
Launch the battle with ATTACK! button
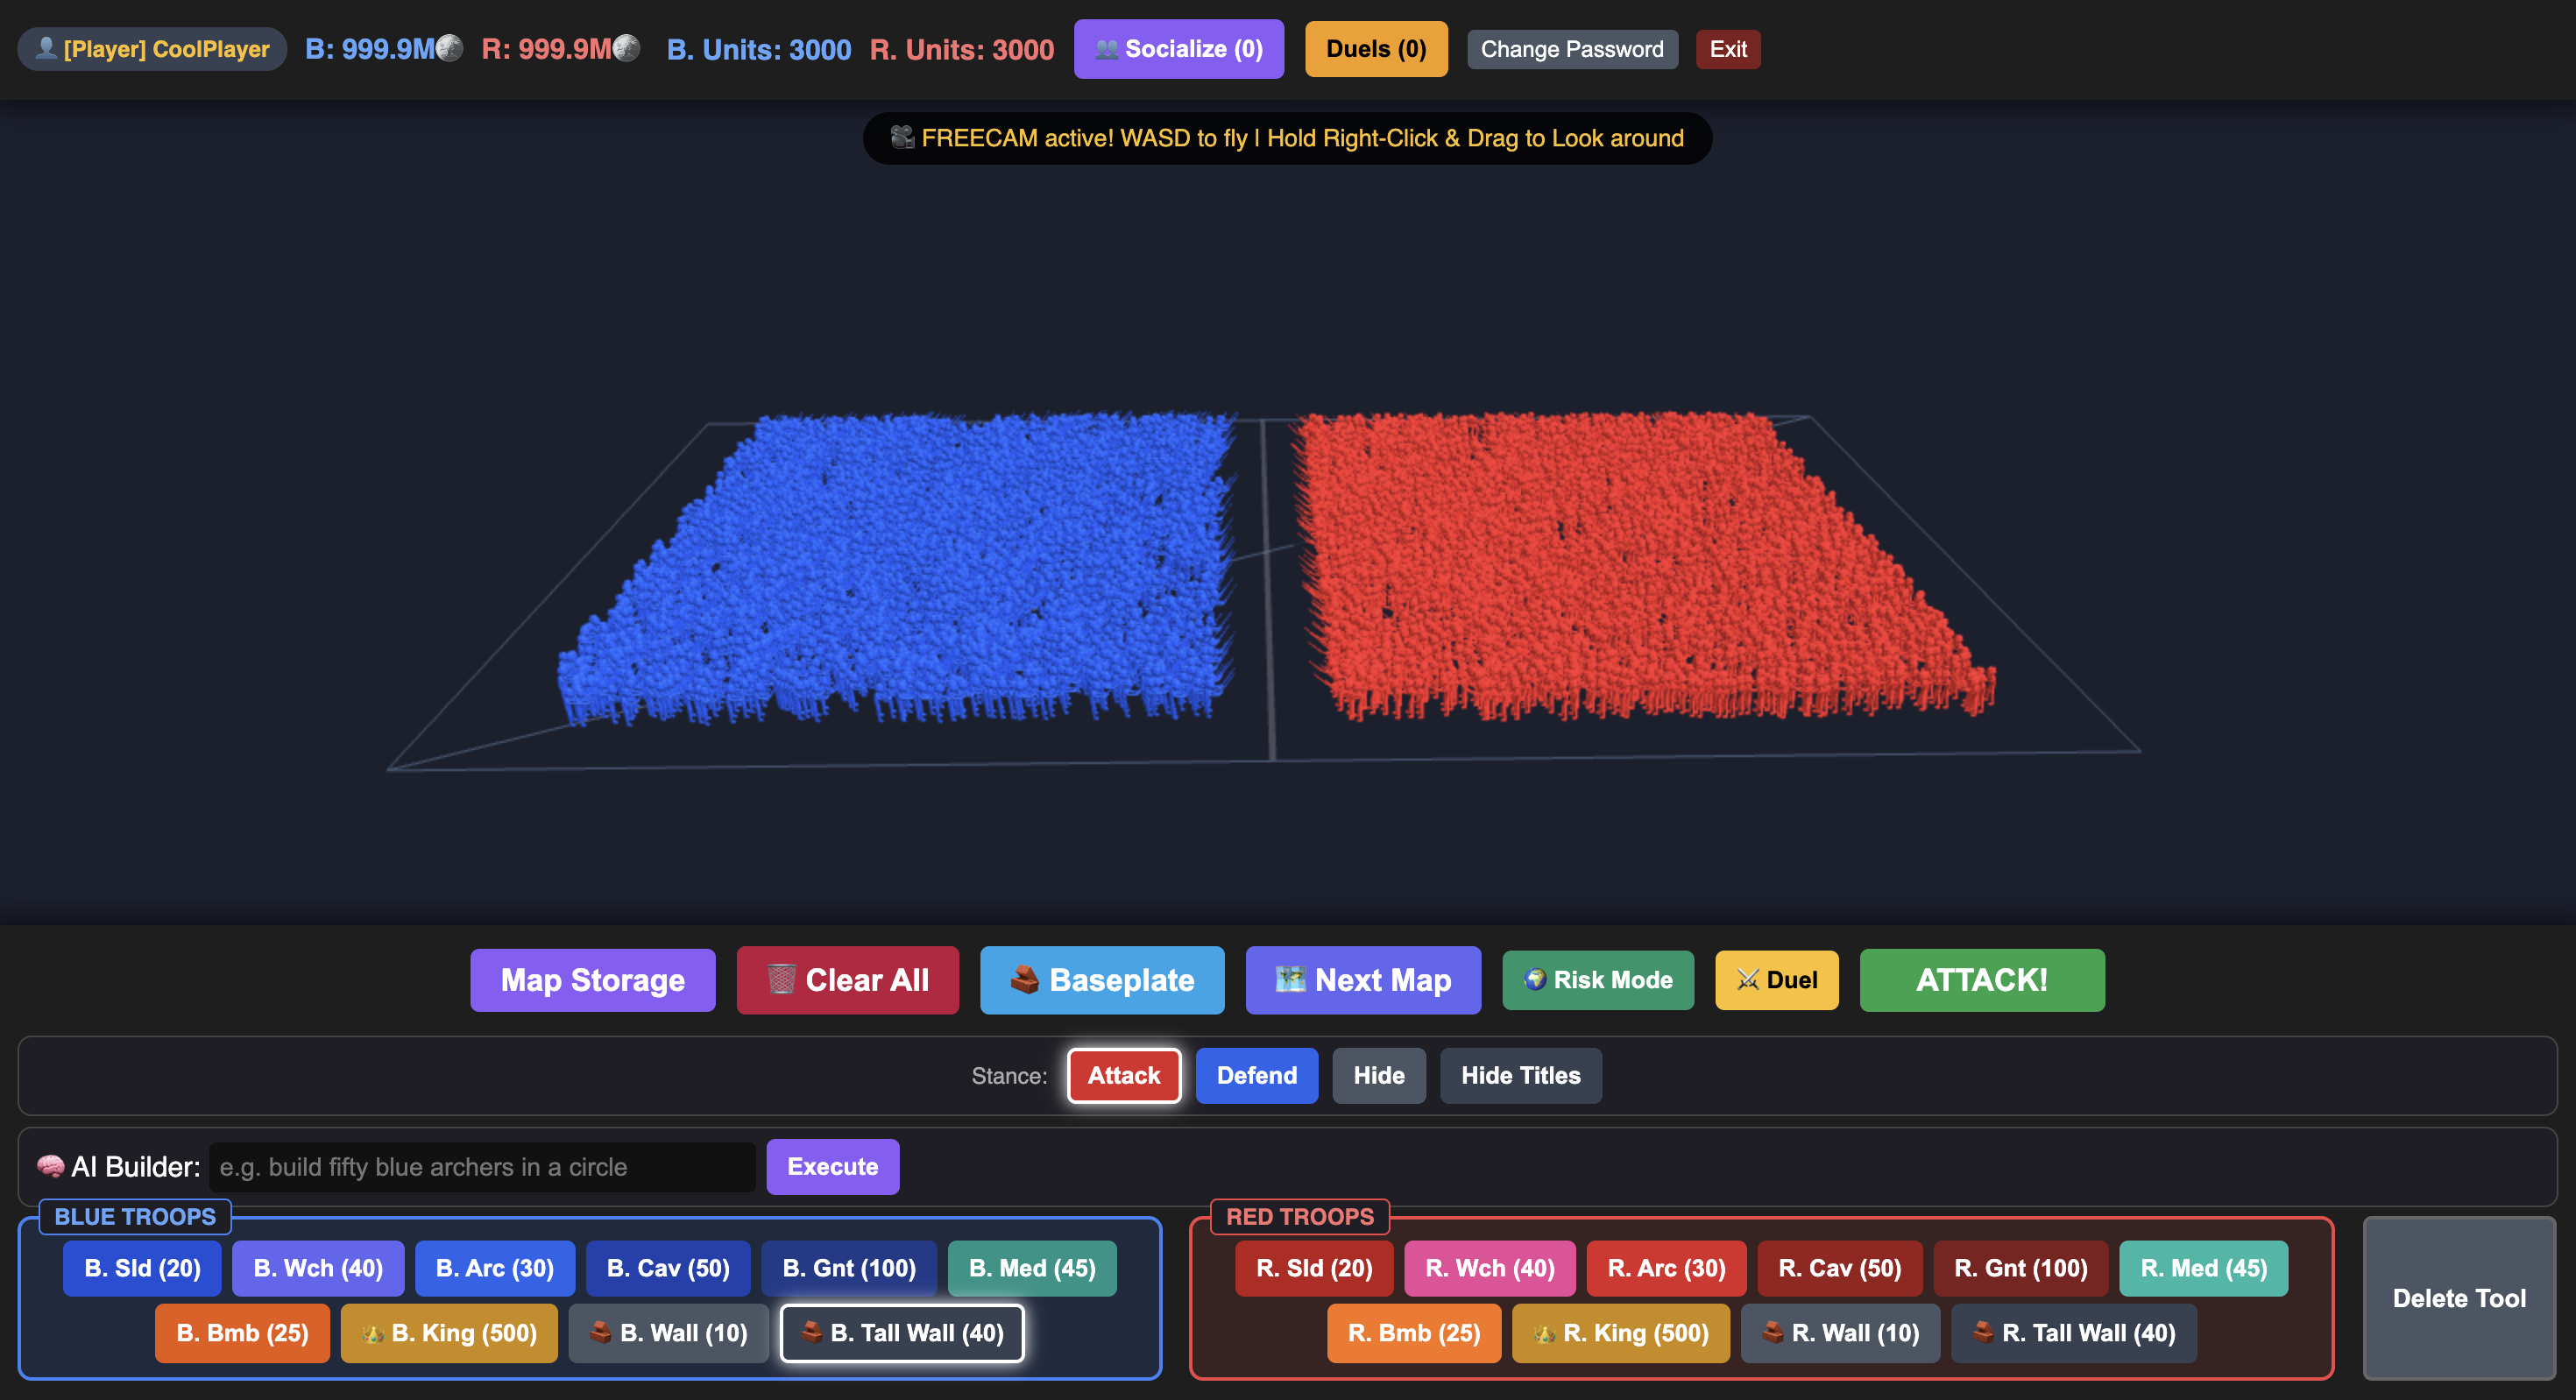(1982, 980)
